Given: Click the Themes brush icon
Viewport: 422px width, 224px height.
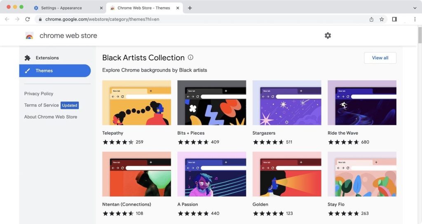Looking at the screenshot, I should (x=28, y=71).
